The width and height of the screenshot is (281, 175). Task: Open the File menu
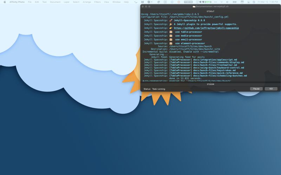30,2
